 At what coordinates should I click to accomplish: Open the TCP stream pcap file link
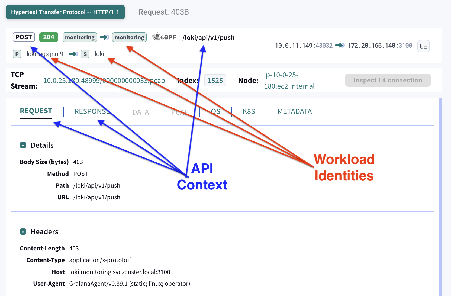tap(104, 80)
